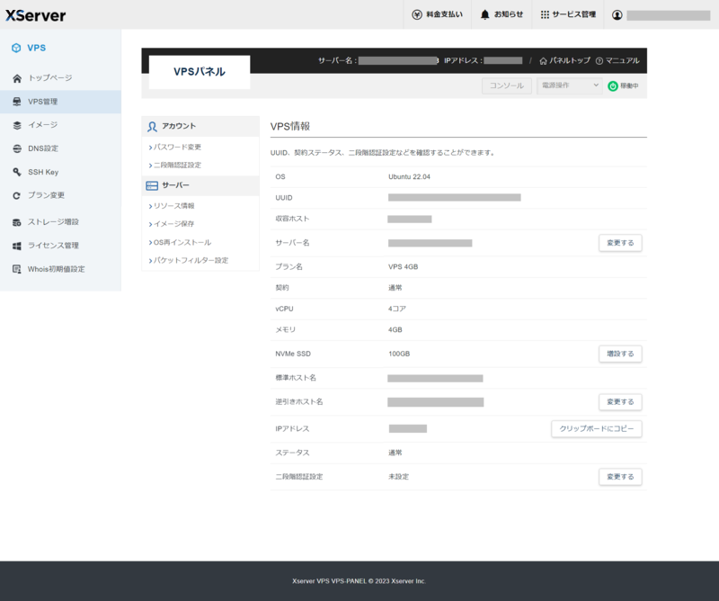Click the layers icon beside イメージ

tap(17, 125)
